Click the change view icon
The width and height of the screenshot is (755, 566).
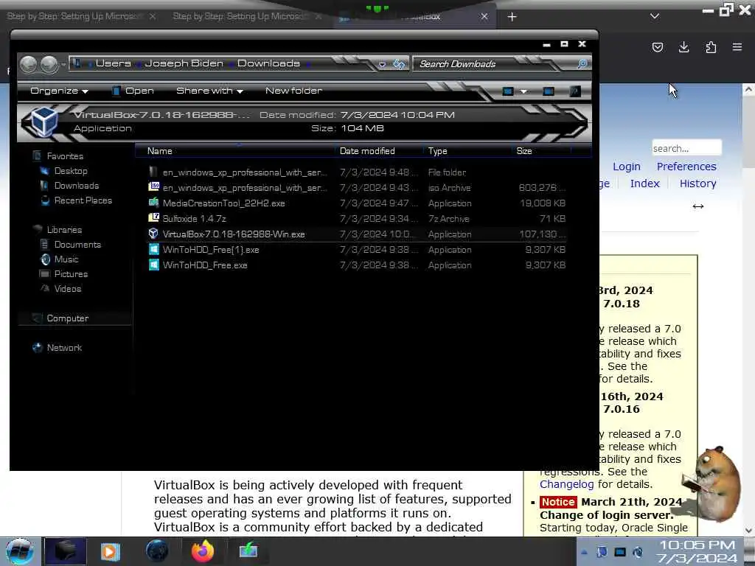click(507, 91)
